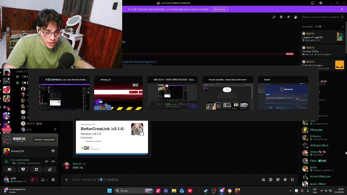Click the NUEVO unread indicator in server list
This screenshot has height=195, width=347.
pos(7,130)
